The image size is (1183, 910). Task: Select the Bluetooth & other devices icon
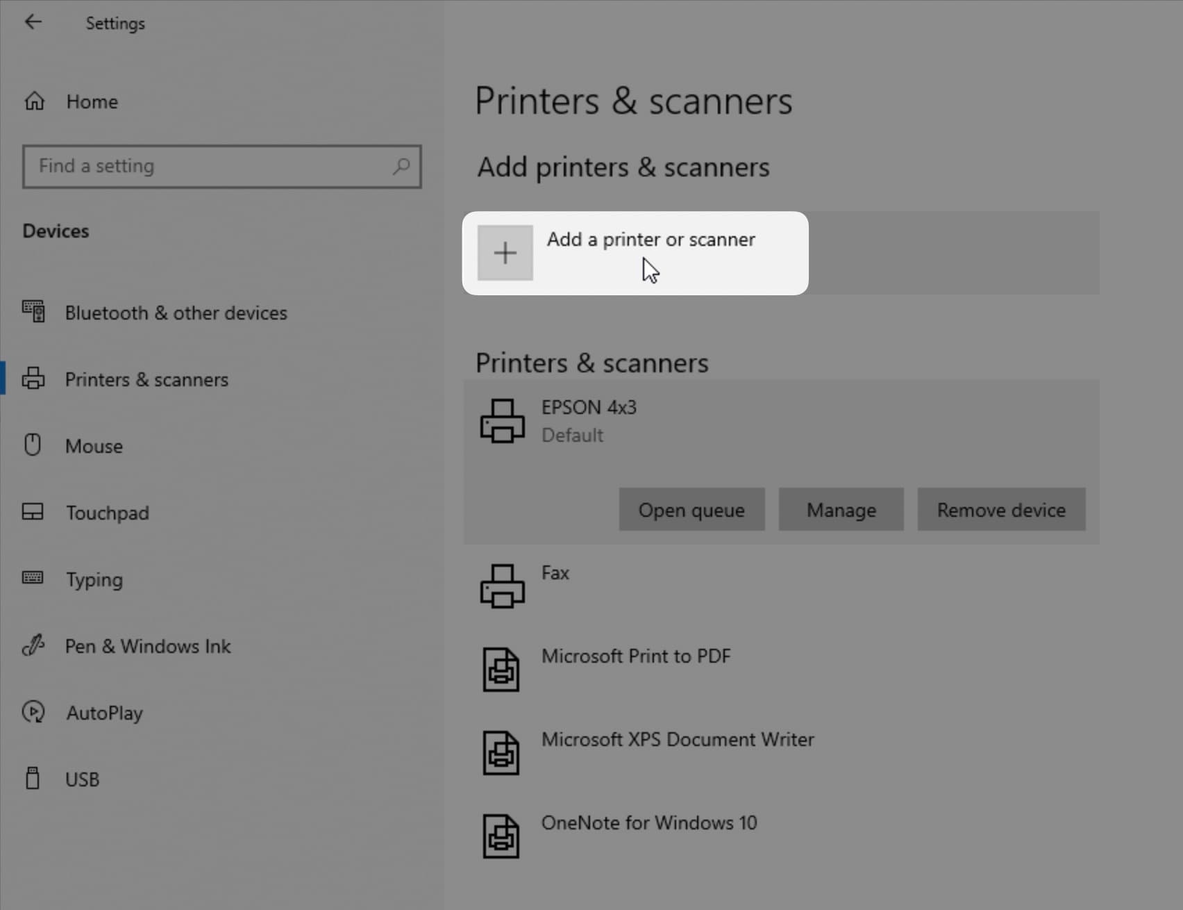point(34,312)
